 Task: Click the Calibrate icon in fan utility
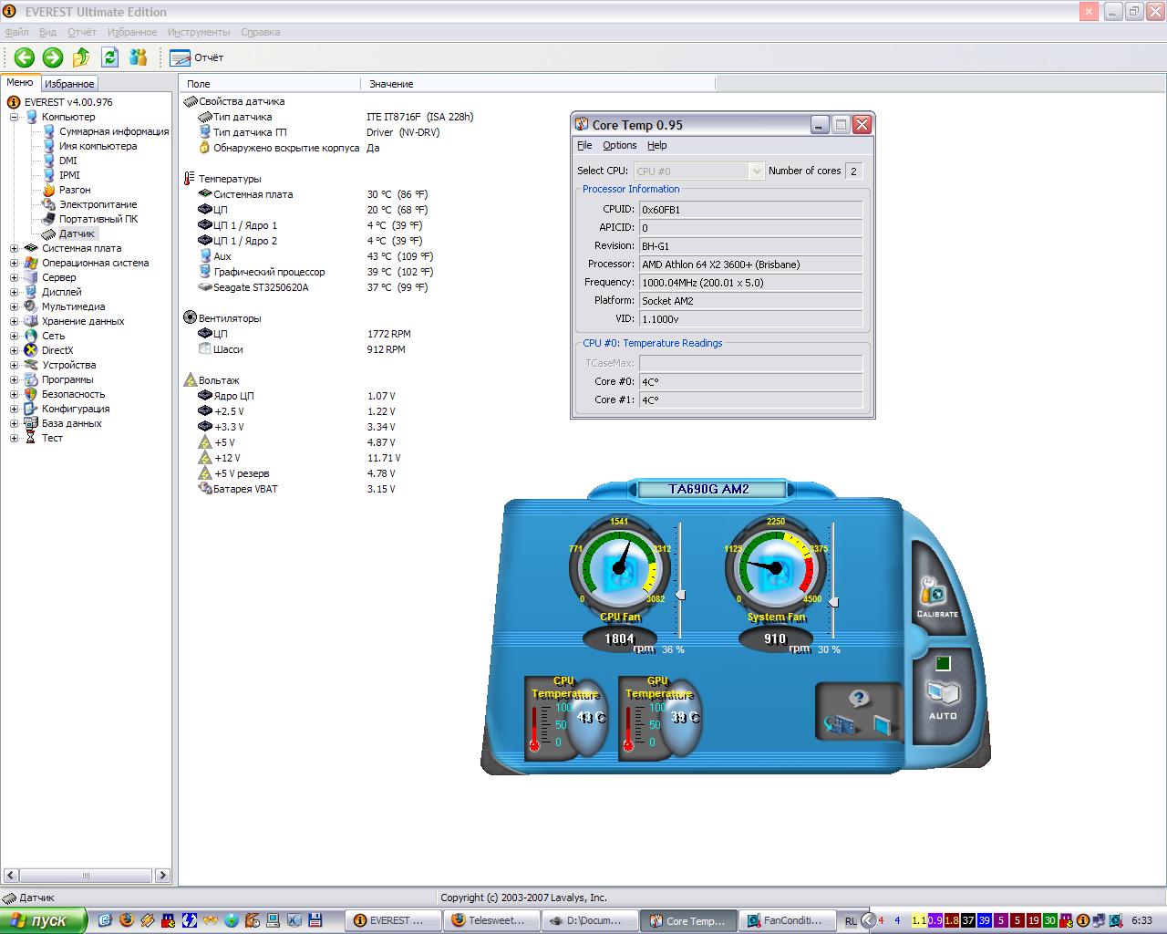[936, 595]
